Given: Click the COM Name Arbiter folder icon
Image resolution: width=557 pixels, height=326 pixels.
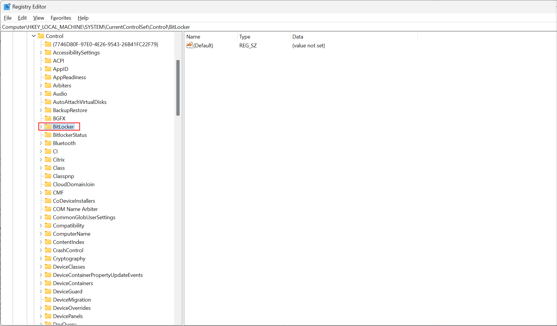Looking at the screenshot, I should (x=48, y=209).
